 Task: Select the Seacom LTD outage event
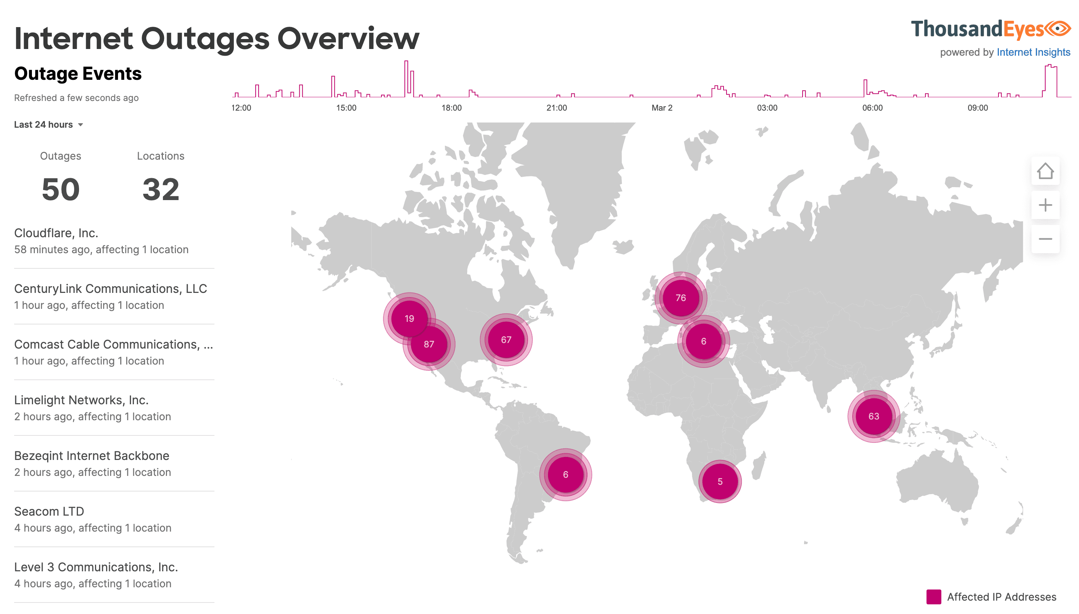114,519
